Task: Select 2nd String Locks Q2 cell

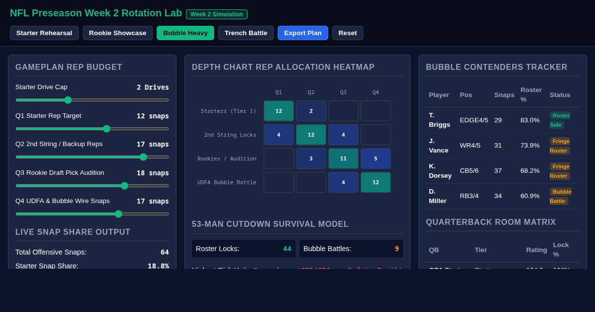Action: click(x=311, y=135)
